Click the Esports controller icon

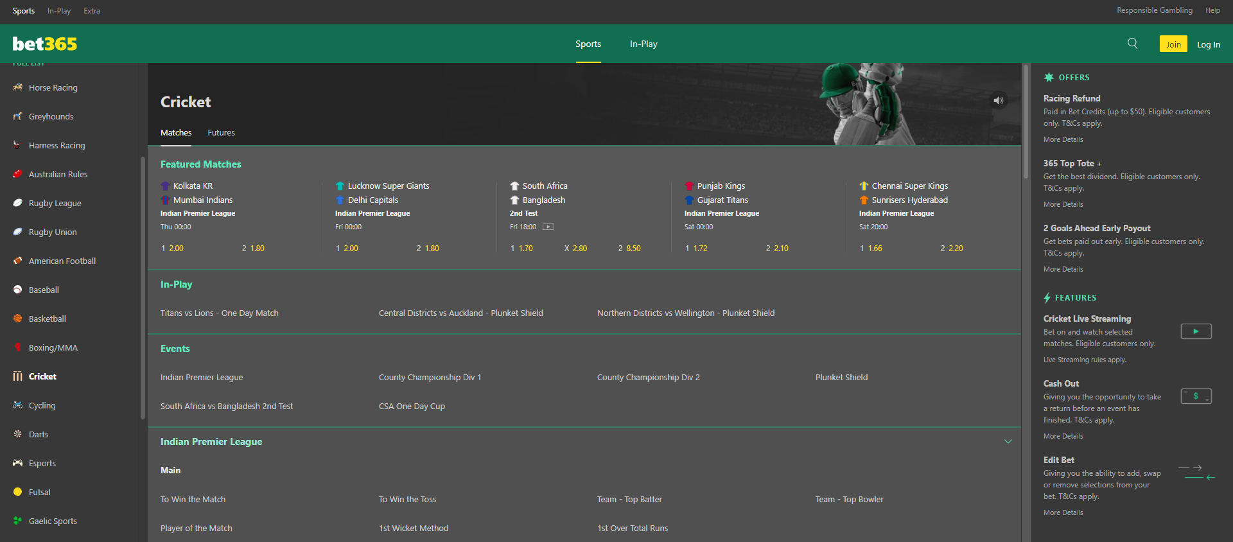point(17,463)
